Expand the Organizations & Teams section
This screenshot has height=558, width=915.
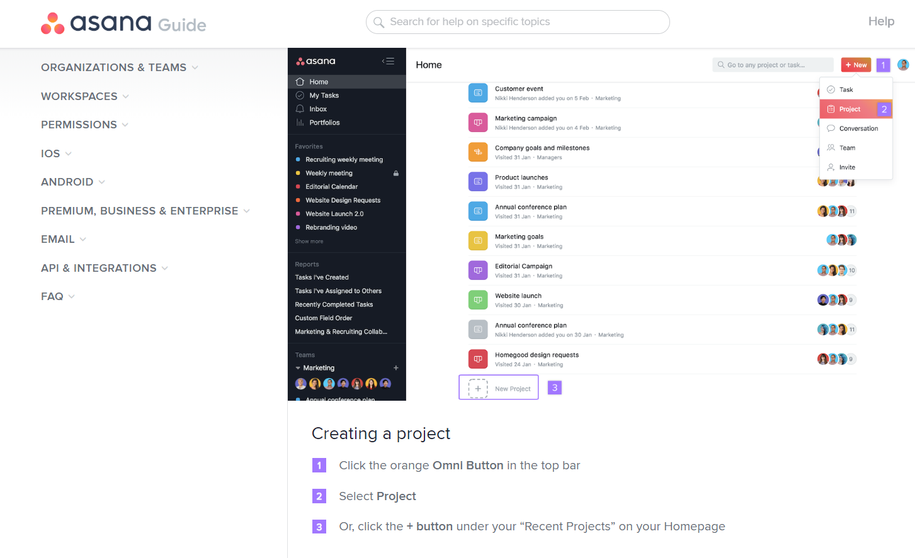[x=120, y=67]
